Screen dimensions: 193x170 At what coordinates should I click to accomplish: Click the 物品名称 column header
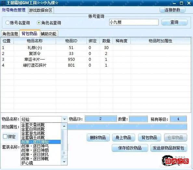(35, 41)
